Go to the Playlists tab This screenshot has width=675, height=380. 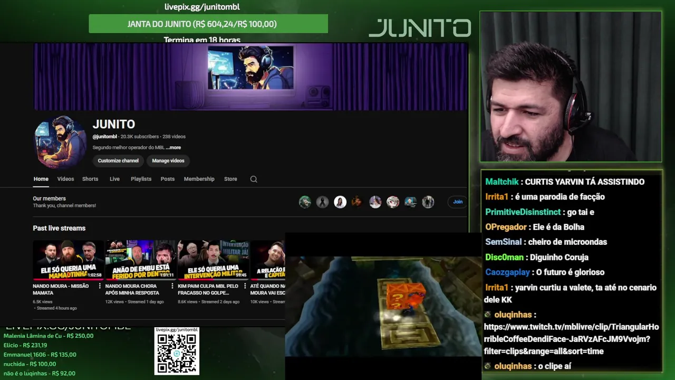click(141, 179)
